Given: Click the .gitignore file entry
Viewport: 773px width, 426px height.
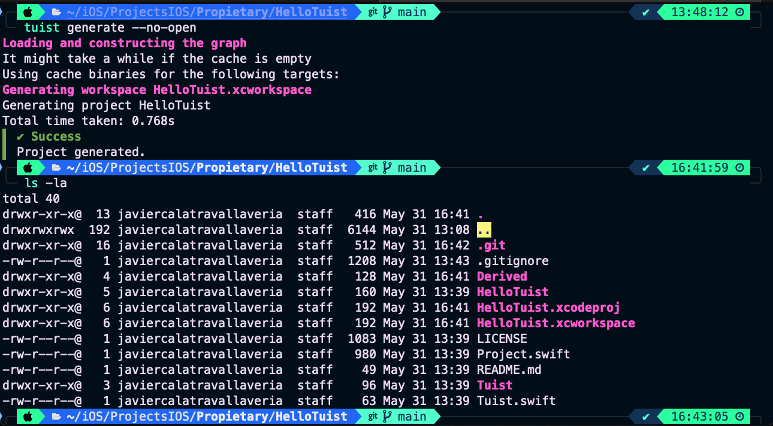Looking at the screenshot, I should pyautogui.click(x=512, y=261).
